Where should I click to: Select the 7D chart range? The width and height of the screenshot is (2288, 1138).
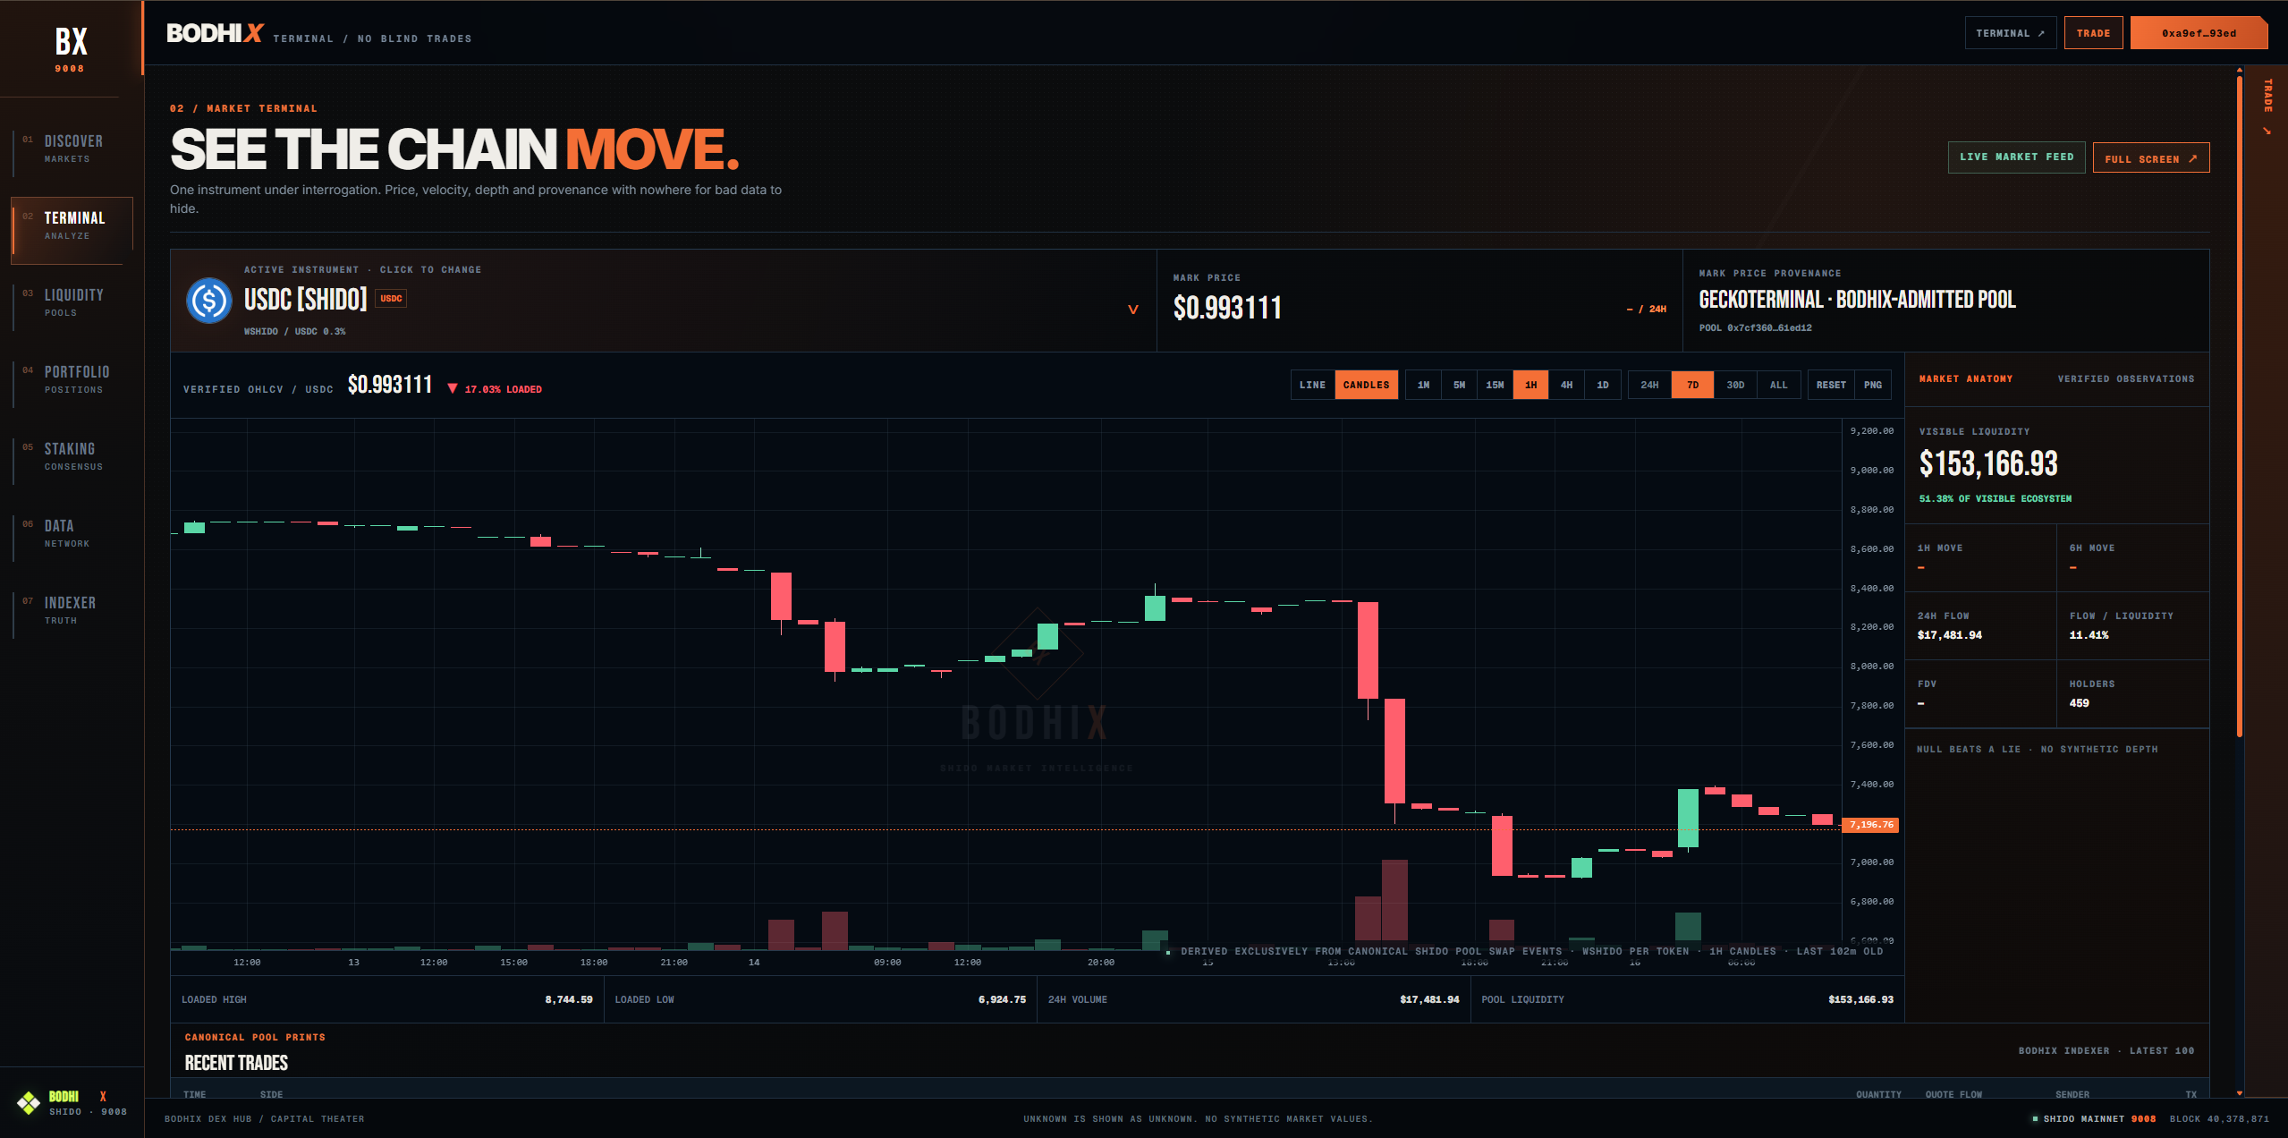pyautogui.click(x=1692, y=385)
